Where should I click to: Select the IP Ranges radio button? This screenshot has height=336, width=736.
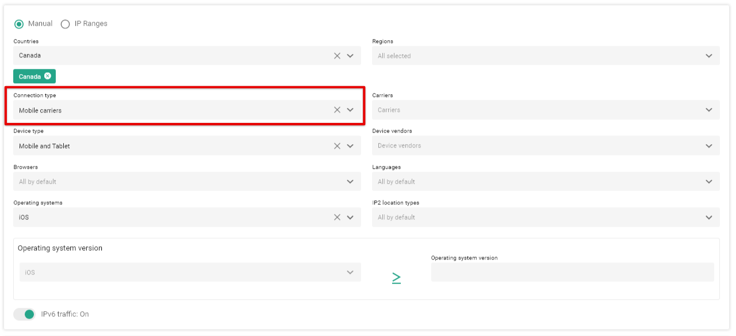point(66,24)
